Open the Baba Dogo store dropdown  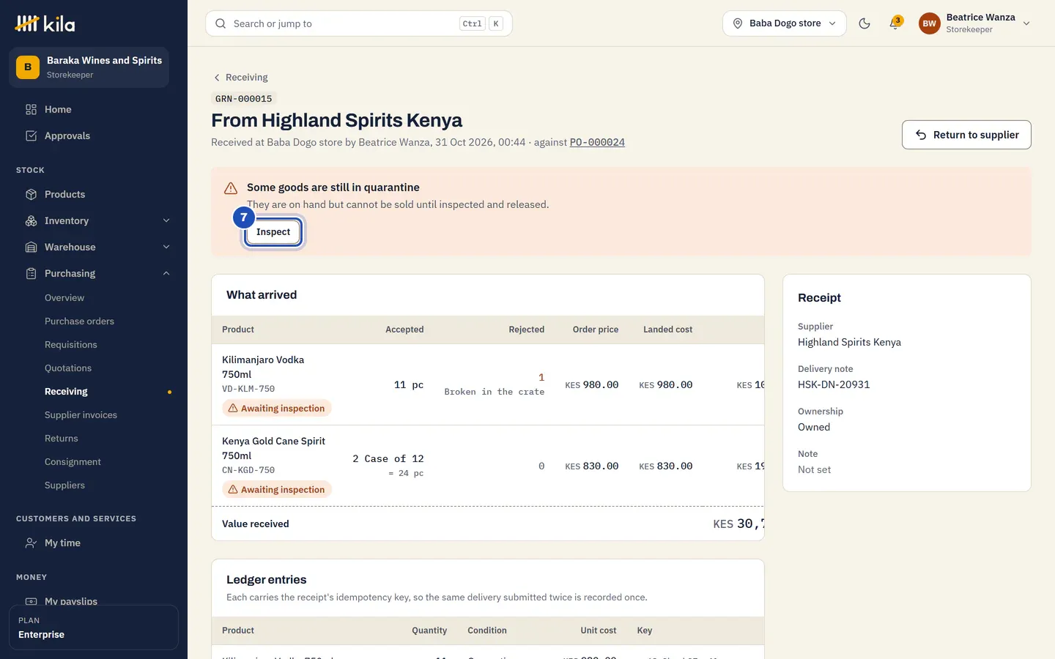784,23
